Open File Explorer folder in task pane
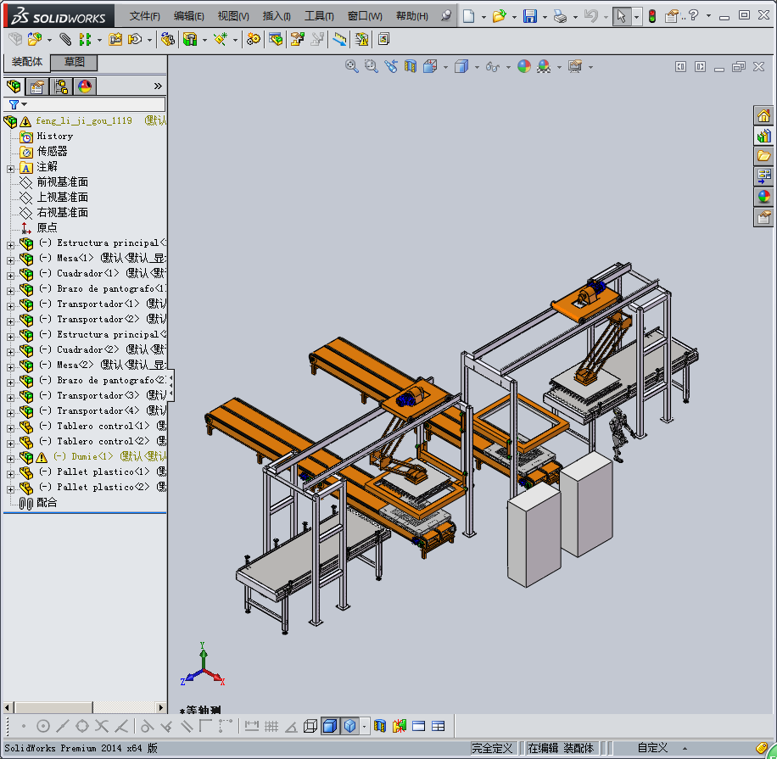This screenshot has width=777, height=759. (763, 156)
